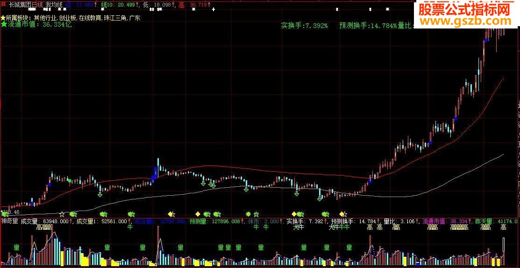Click the 所属板块 sector list text
This screenshot has height=268, width=520.
coord(73,18)
